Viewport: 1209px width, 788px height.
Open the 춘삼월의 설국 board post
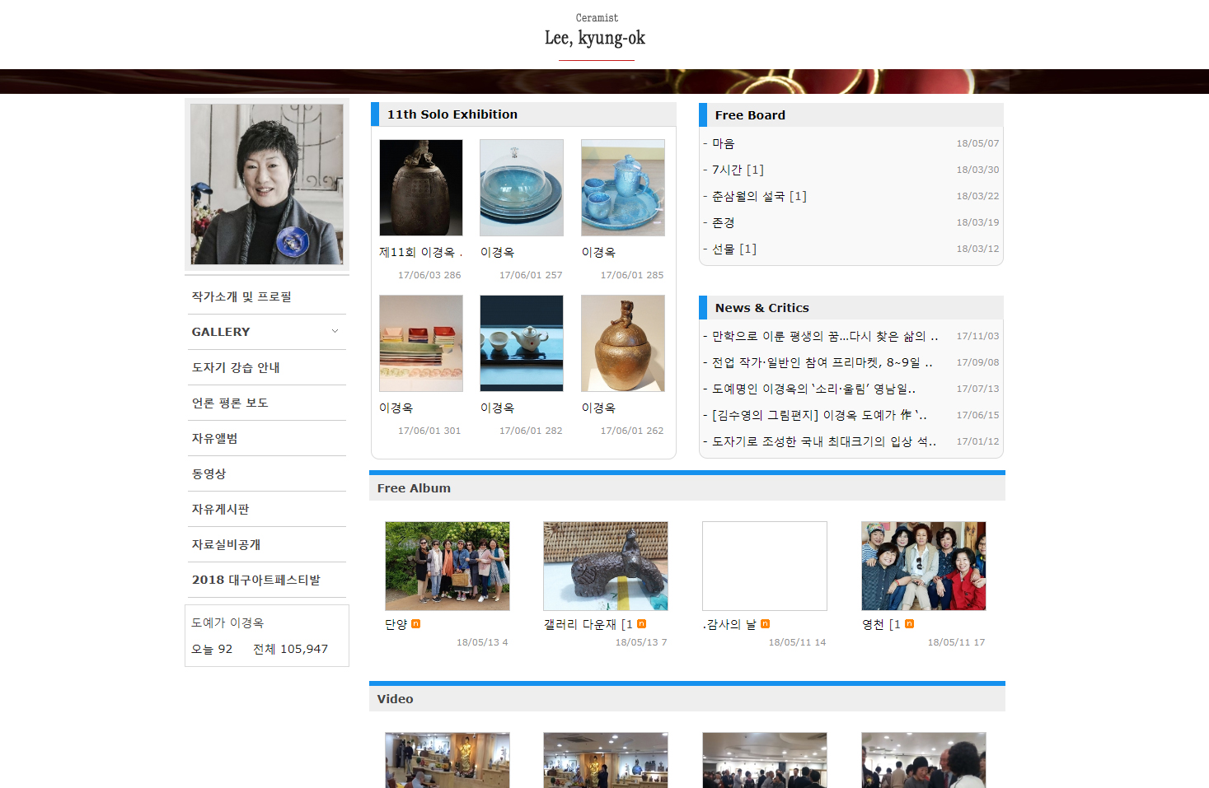(758, 196)
